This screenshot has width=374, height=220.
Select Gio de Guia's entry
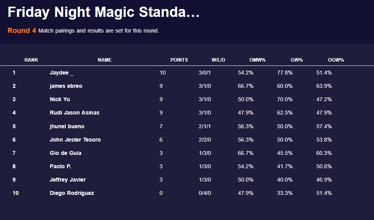pos(65,153)
